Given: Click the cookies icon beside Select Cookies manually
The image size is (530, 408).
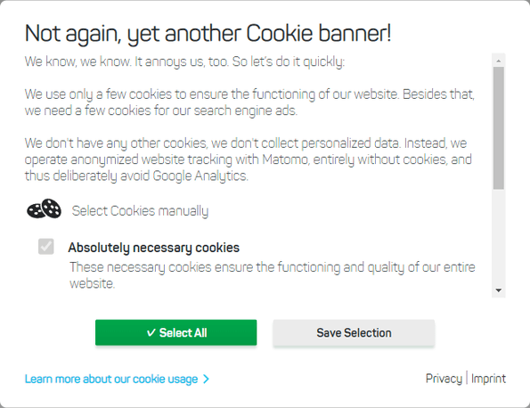Looking at the screenshot, I should (x=44, y=209).
